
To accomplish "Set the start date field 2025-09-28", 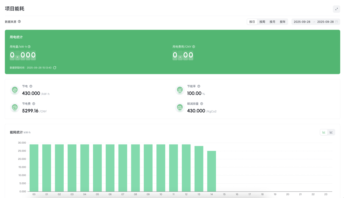I will 302,22.
